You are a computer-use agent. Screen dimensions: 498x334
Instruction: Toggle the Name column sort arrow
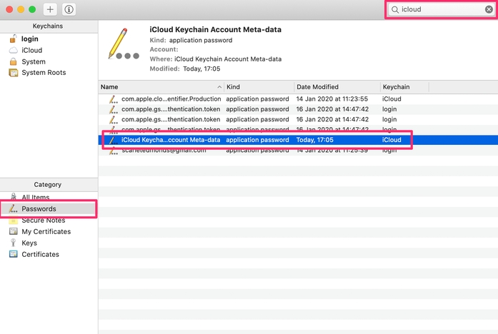click(x=219, y=87)
